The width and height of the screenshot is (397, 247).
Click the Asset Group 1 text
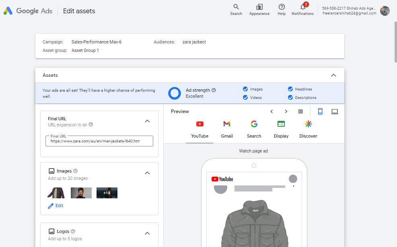coord(85,50)
